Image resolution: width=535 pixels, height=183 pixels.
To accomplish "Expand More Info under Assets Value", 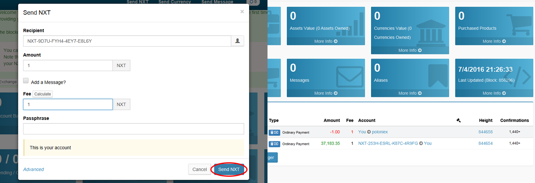I will coord(326,41).
